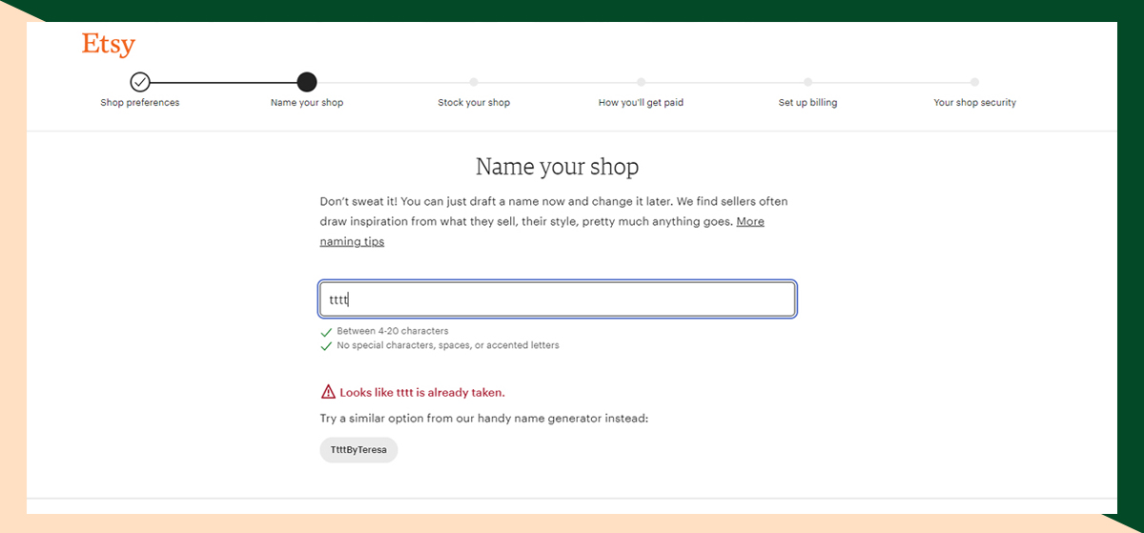This screenshot has width=1144, height=533.
Task: Go to Stock your shop step label
Action: [474, 103]
